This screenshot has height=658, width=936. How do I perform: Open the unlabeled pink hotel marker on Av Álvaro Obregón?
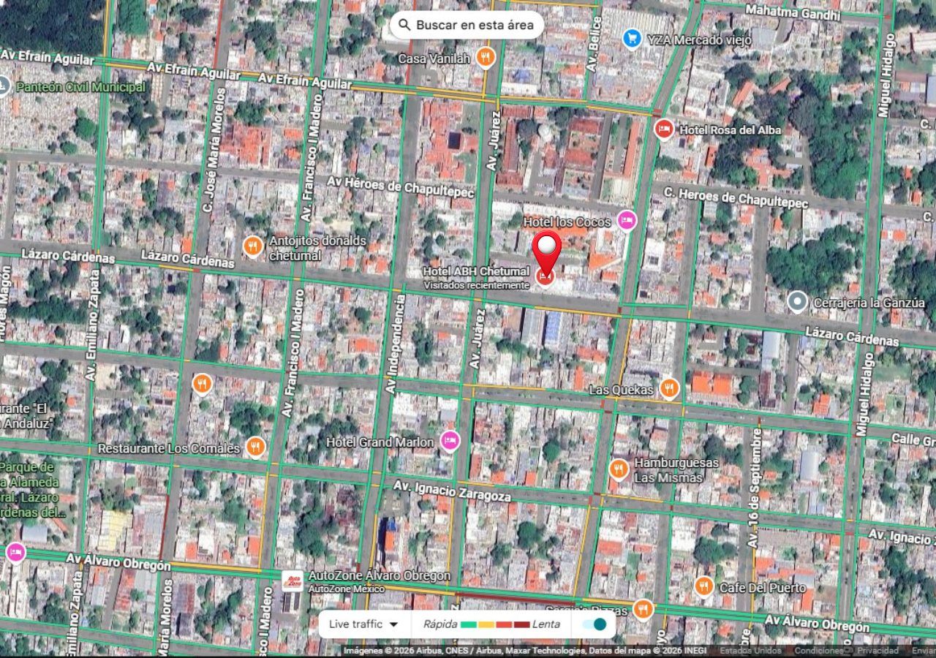click(15, 552)
